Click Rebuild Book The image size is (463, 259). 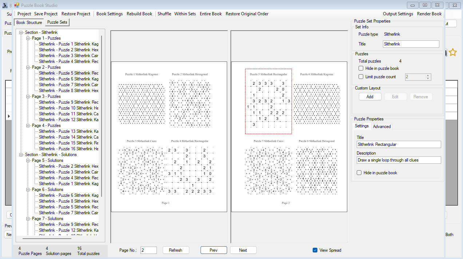pos(139,14)
